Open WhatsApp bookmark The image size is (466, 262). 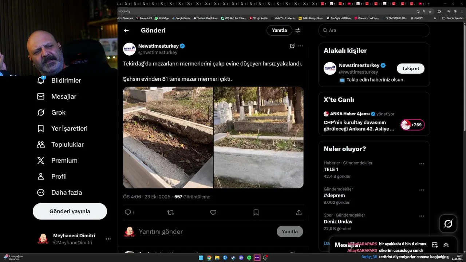click(x=162, y=18)
